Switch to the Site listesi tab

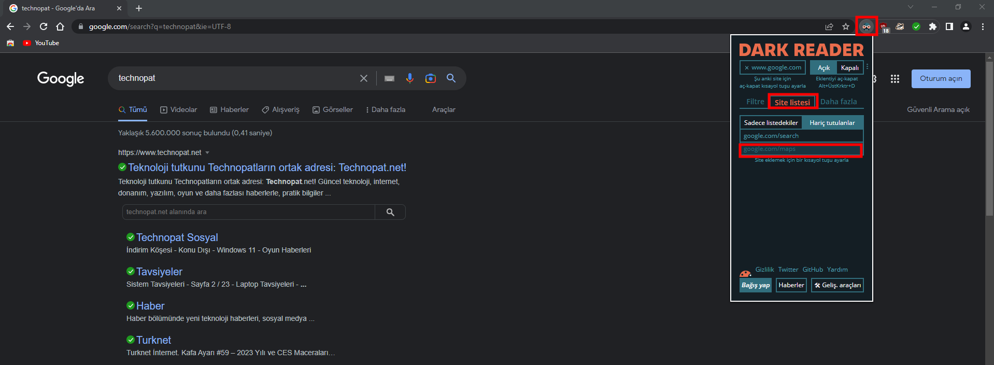tap(792, 102)
